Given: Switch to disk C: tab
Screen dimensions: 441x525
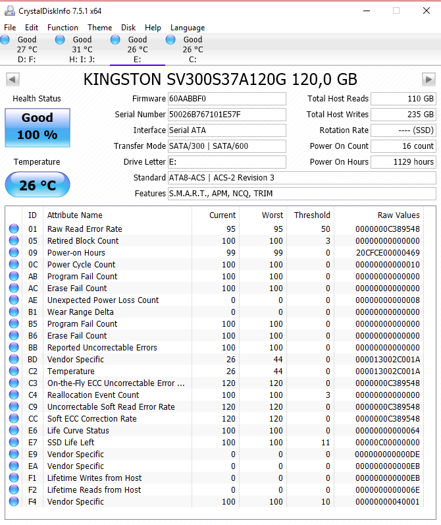Looking at the screenshot, I should (x=192, y=49).
